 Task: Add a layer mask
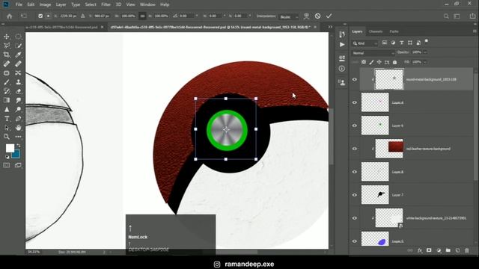coord(429,250)
